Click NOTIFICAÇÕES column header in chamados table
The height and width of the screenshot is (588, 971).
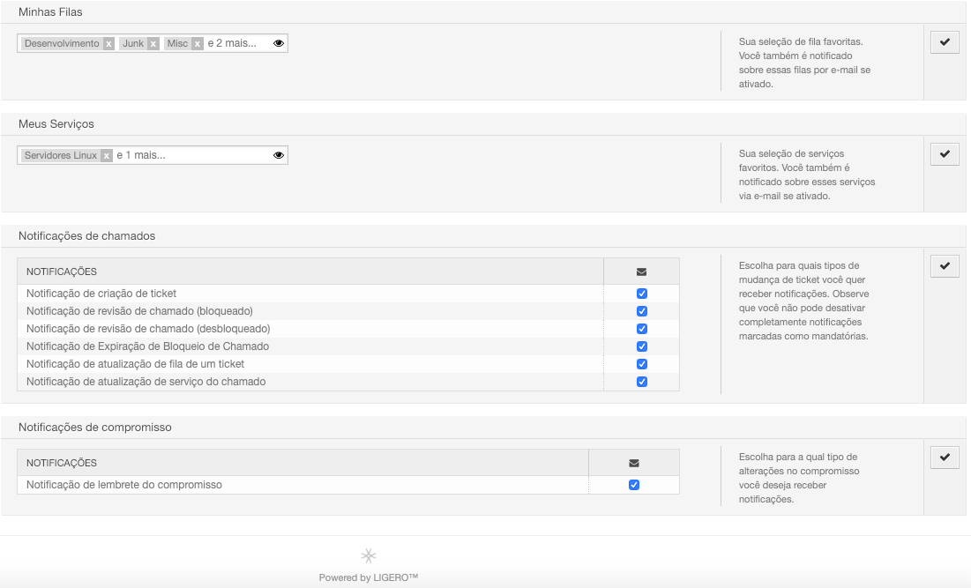point(62,272)
